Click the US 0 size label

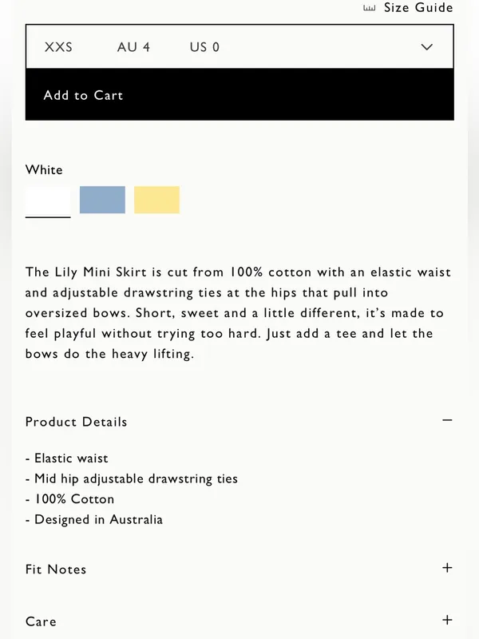(x=204, y=47)
